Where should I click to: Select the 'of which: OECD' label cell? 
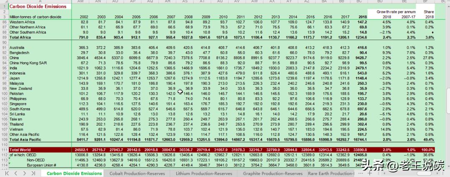(x=40, y=155)
